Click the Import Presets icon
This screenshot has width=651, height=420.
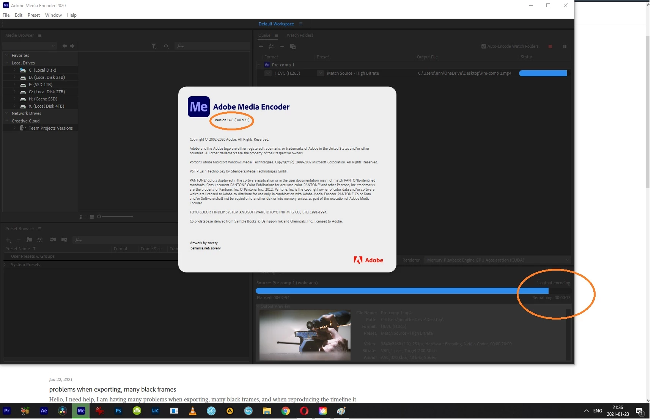pyautogui.click(x=53, y=240)
